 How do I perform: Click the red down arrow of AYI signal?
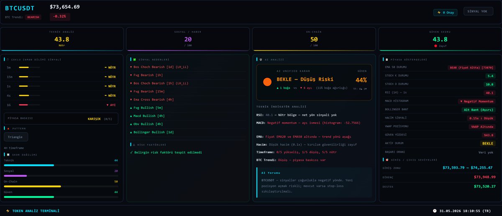(x=108, y=105)
